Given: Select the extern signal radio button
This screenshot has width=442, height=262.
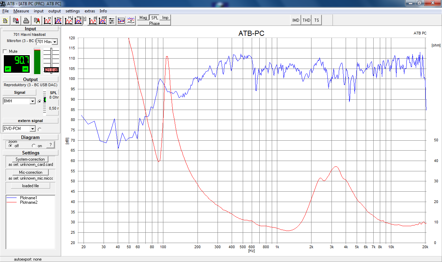Looking at the screenshot, I should (39, 129).
